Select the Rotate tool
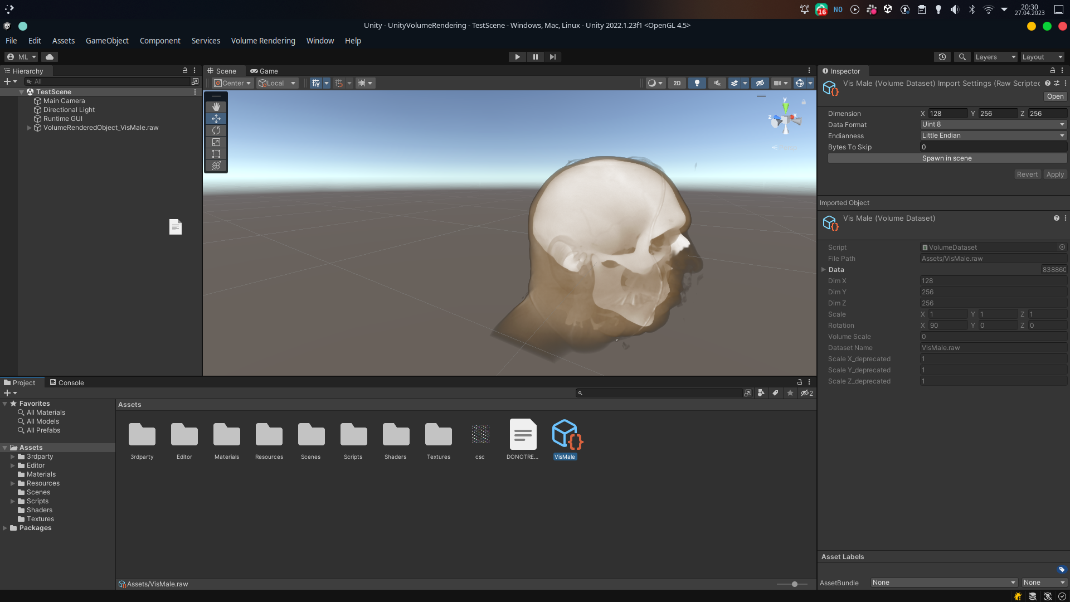The height and width of the screenshot is (602, 1070). click(x=216, y=130)
